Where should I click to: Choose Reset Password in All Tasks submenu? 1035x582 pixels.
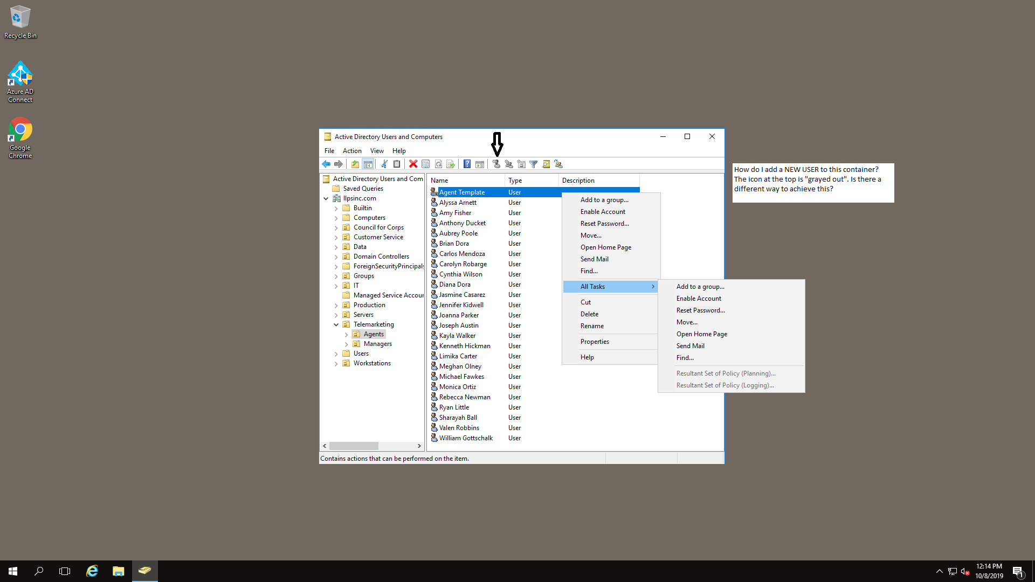(x=700, y=310)
